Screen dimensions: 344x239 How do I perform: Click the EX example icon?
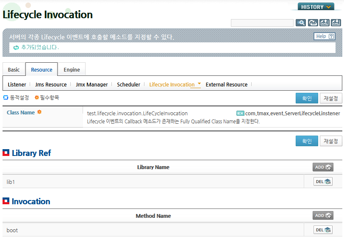240,113
